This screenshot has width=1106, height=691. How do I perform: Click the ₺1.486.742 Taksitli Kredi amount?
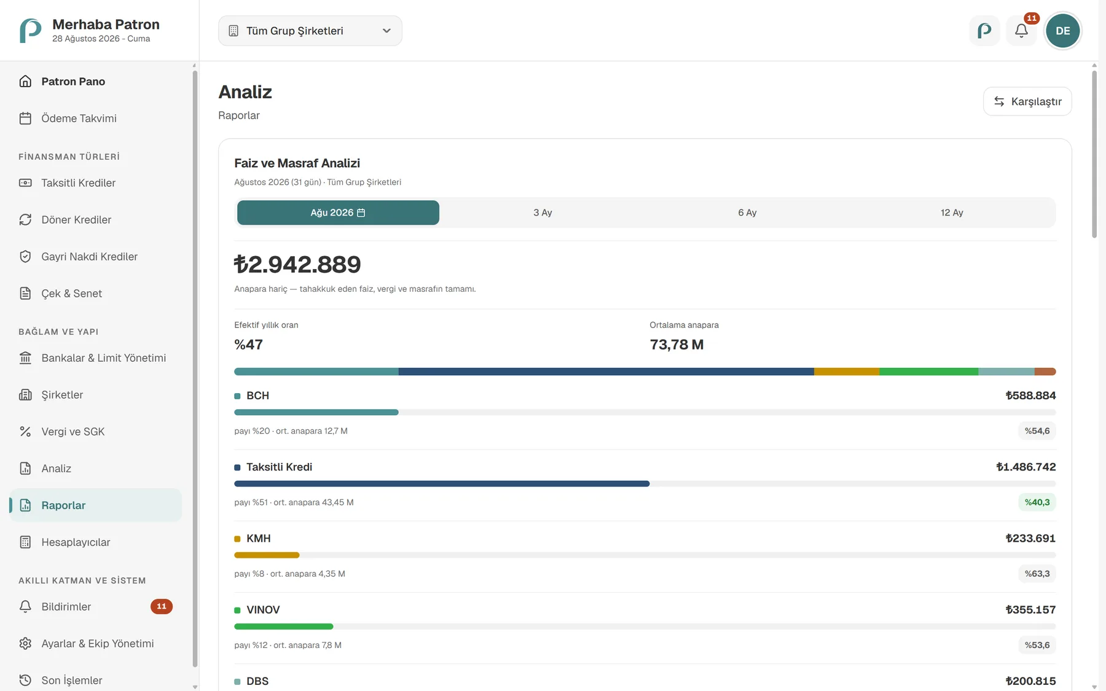1026,467
